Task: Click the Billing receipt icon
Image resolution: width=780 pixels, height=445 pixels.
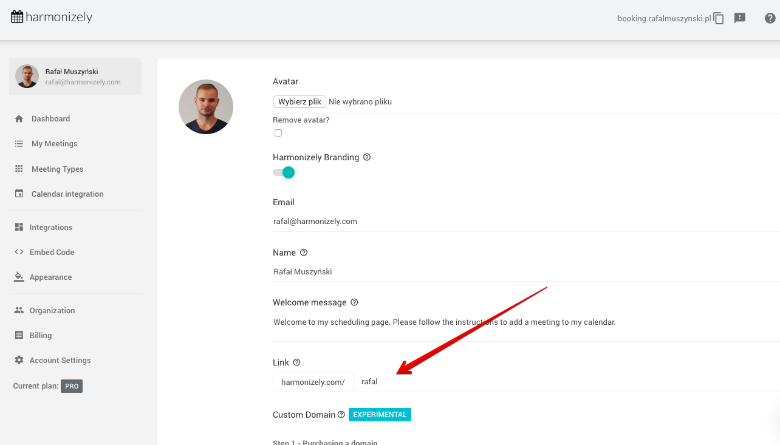Action: (x=19, y=335)
